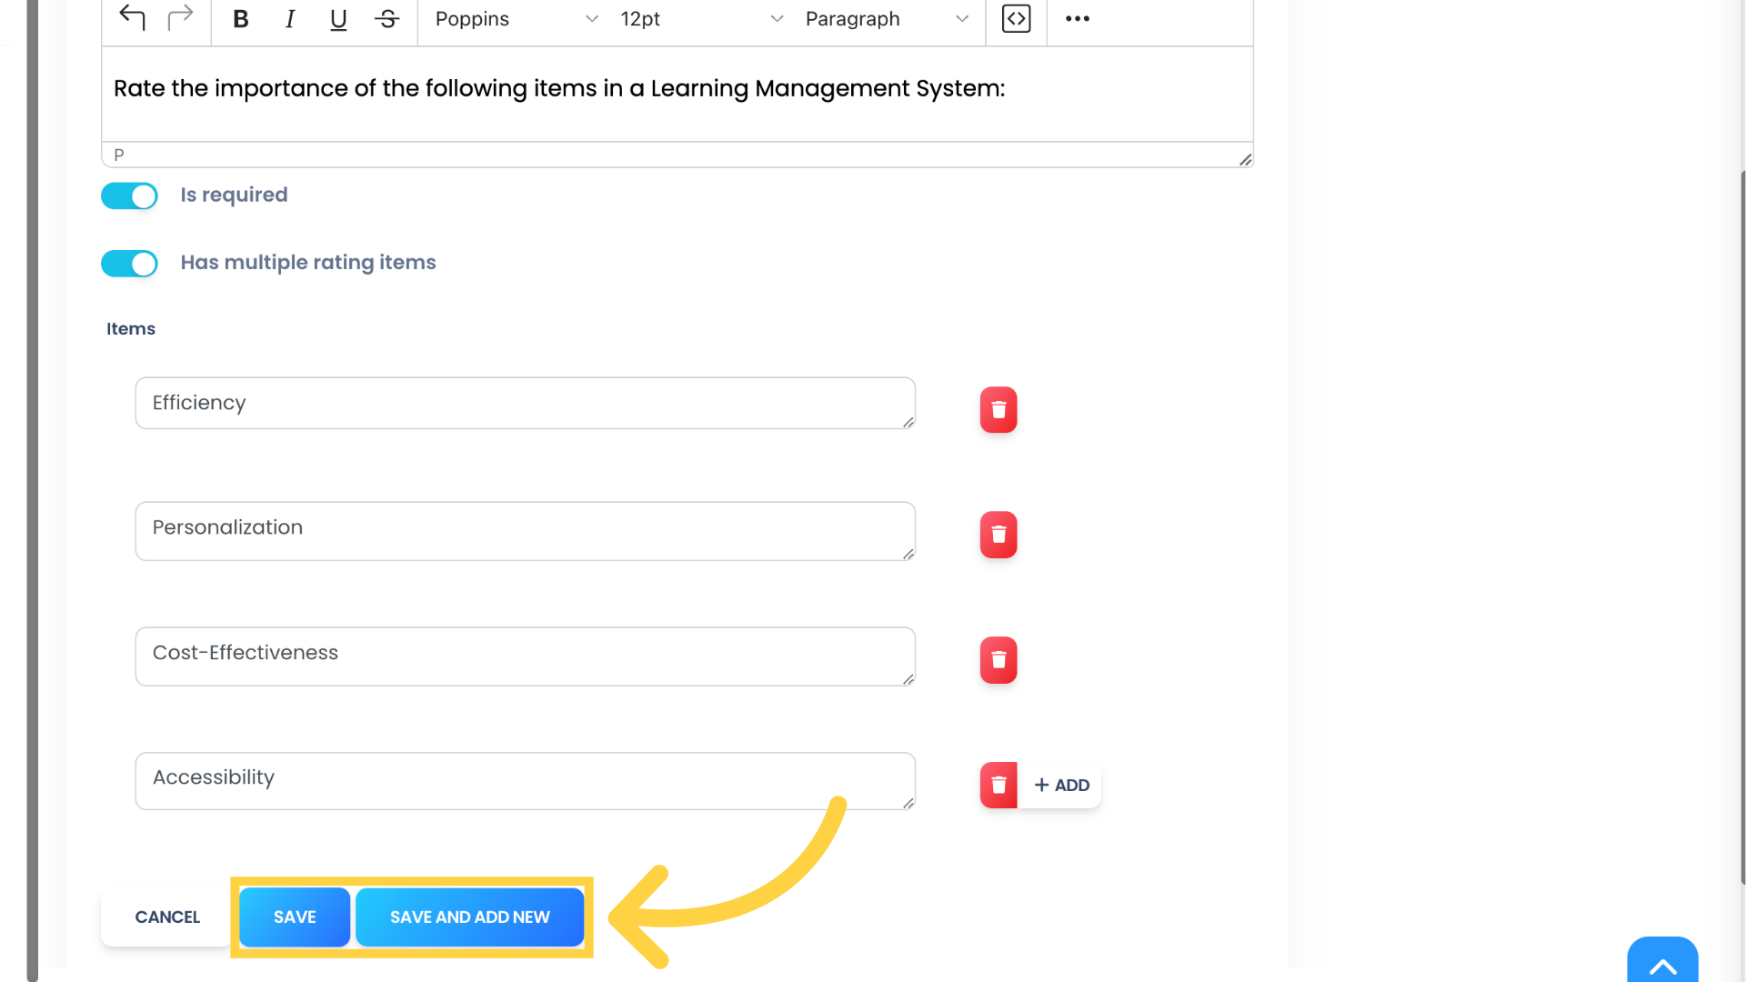Viewport: 1746px width, 982px height.
Task: Click the source code view icon
Action: click(x=1016, y=18)
